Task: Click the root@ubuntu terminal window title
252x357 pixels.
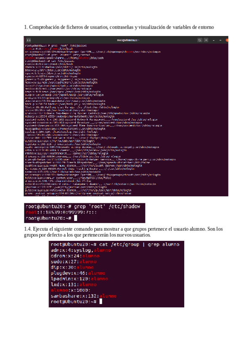Action: pyautogui.click(x=128, y=40)
